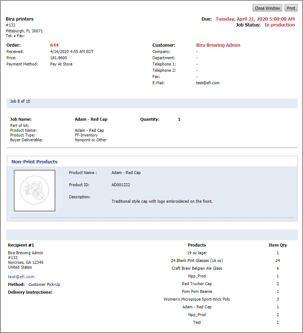Select order number 644
This screenshot has width=303, height=333.
coord(54,45)
